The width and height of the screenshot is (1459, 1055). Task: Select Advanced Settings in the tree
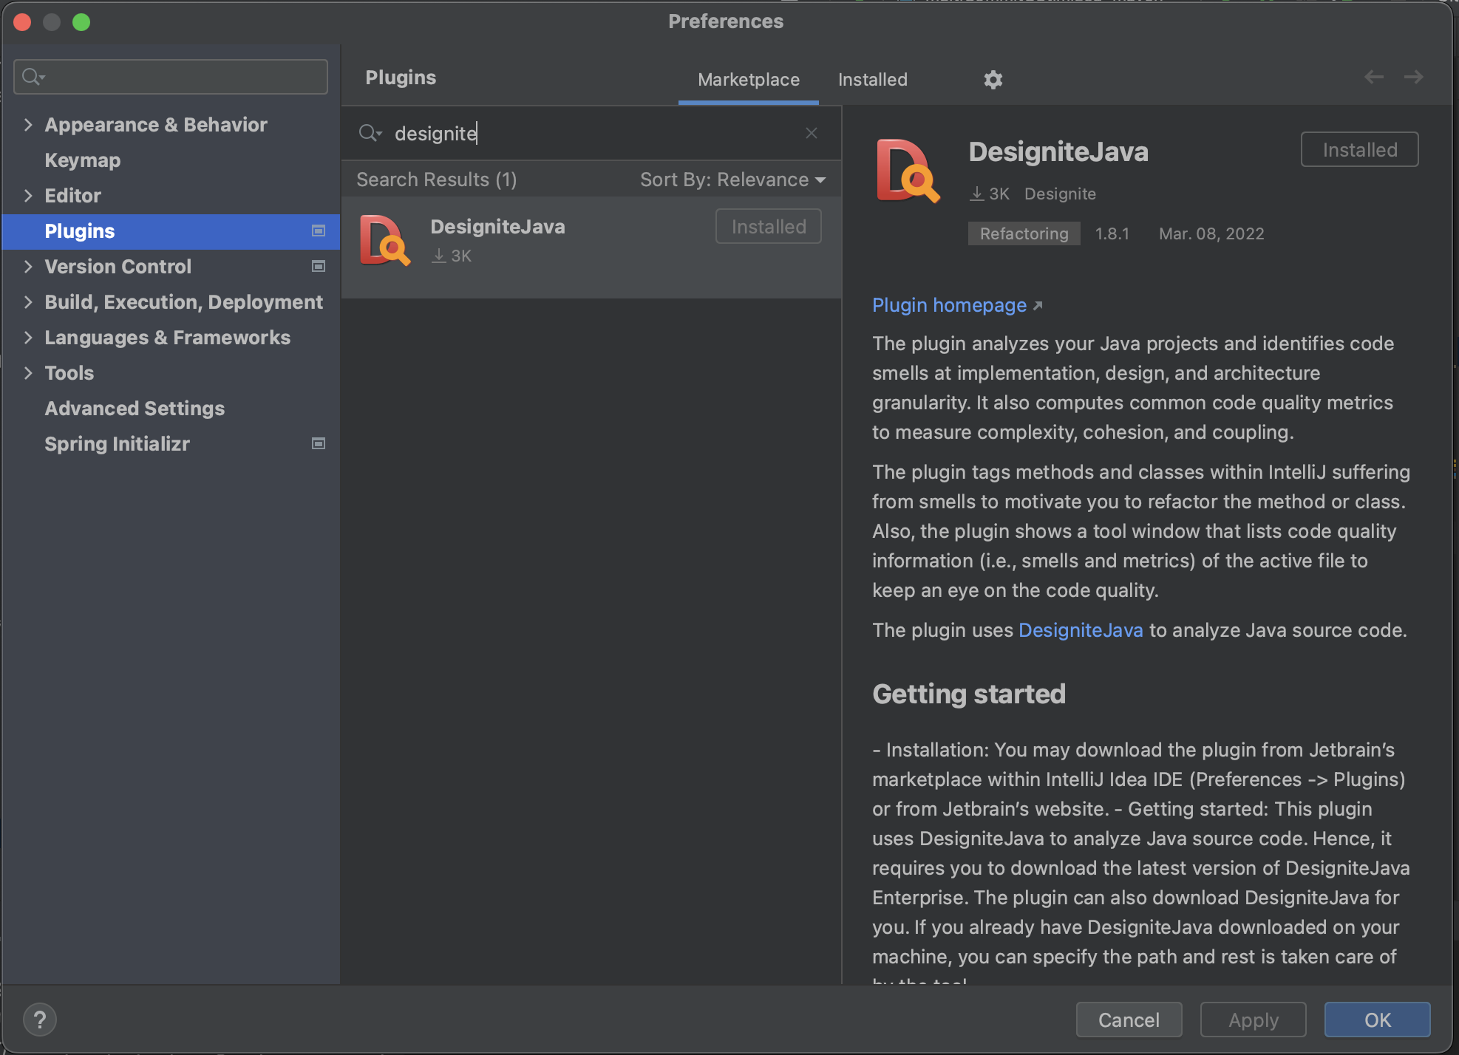135,409
